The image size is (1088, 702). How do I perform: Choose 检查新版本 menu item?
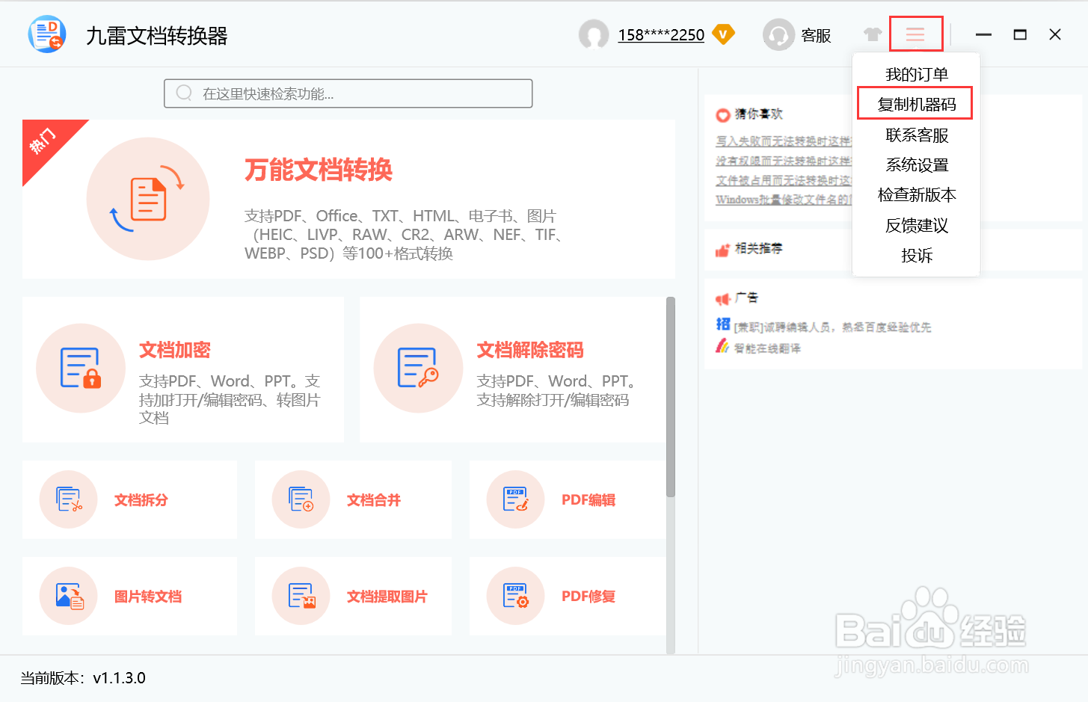tap(917, 194)
